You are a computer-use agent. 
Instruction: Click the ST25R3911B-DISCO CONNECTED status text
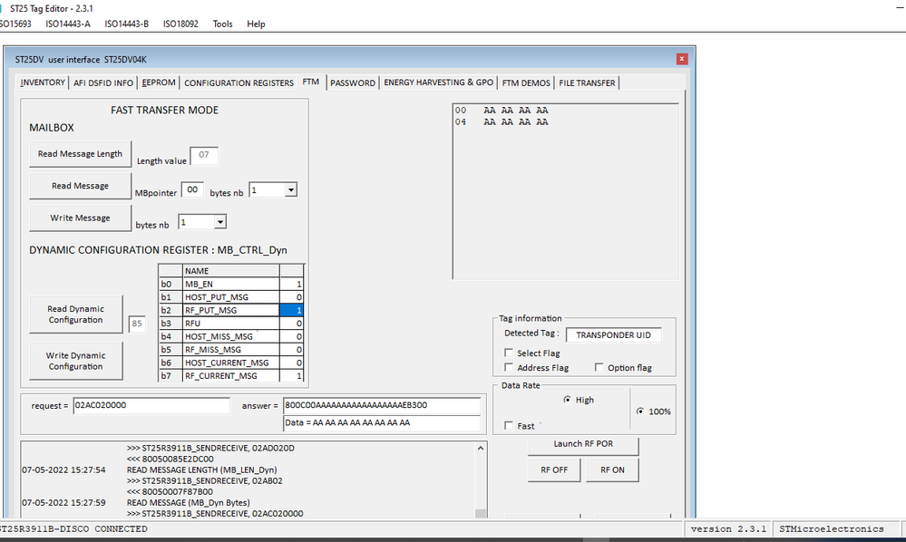tap(73, 528)
